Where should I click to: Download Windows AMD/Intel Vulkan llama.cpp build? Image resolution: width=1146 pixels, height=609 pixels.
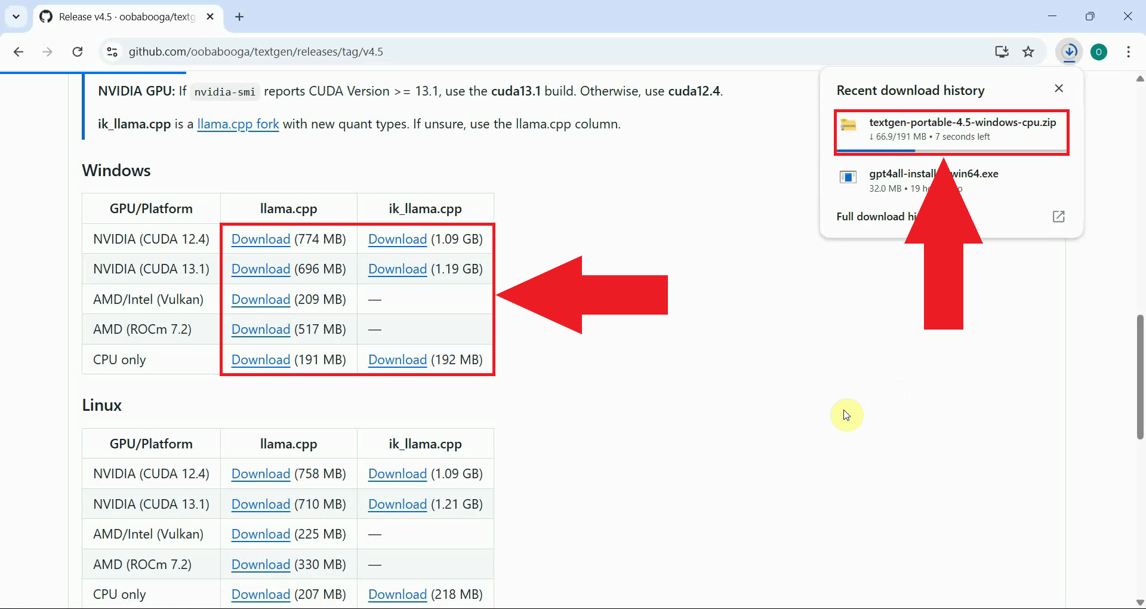(x=260, y=300)
